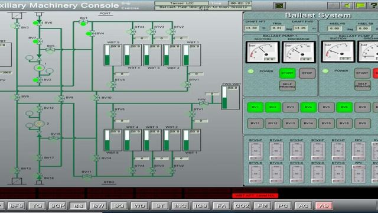Select ballast pump 2 symbol in the diagram
The image size is (378, 213).
[39, 124]
